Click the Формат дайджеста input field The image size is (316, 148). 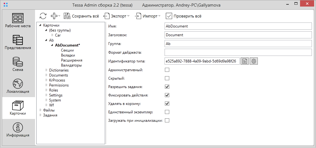coord(238,52)
